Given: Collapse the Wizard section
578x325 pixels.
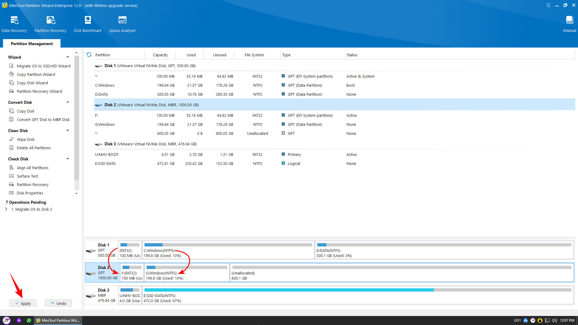Looking at the screenshot, I should (x=68, y=57).
